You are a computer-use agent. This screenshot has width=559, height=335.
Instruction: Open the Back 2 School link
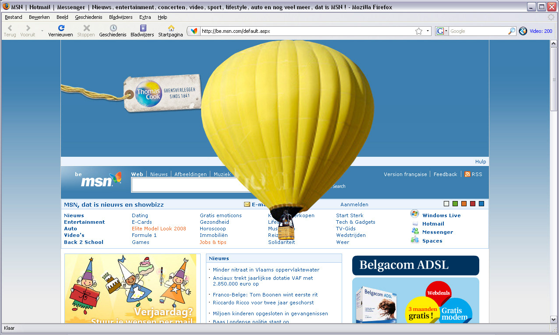point(84,242)
